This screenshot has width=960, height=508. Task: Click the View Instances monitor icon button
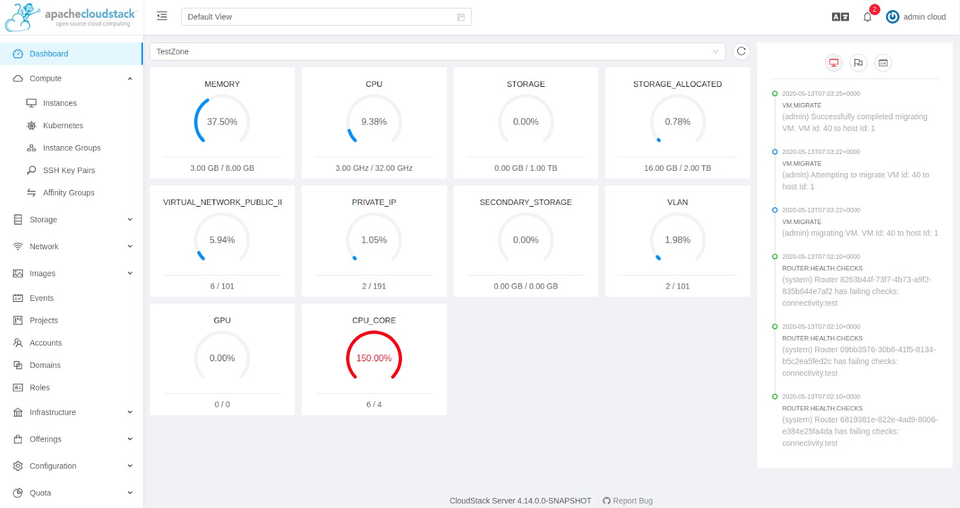[x=833, y=62]
